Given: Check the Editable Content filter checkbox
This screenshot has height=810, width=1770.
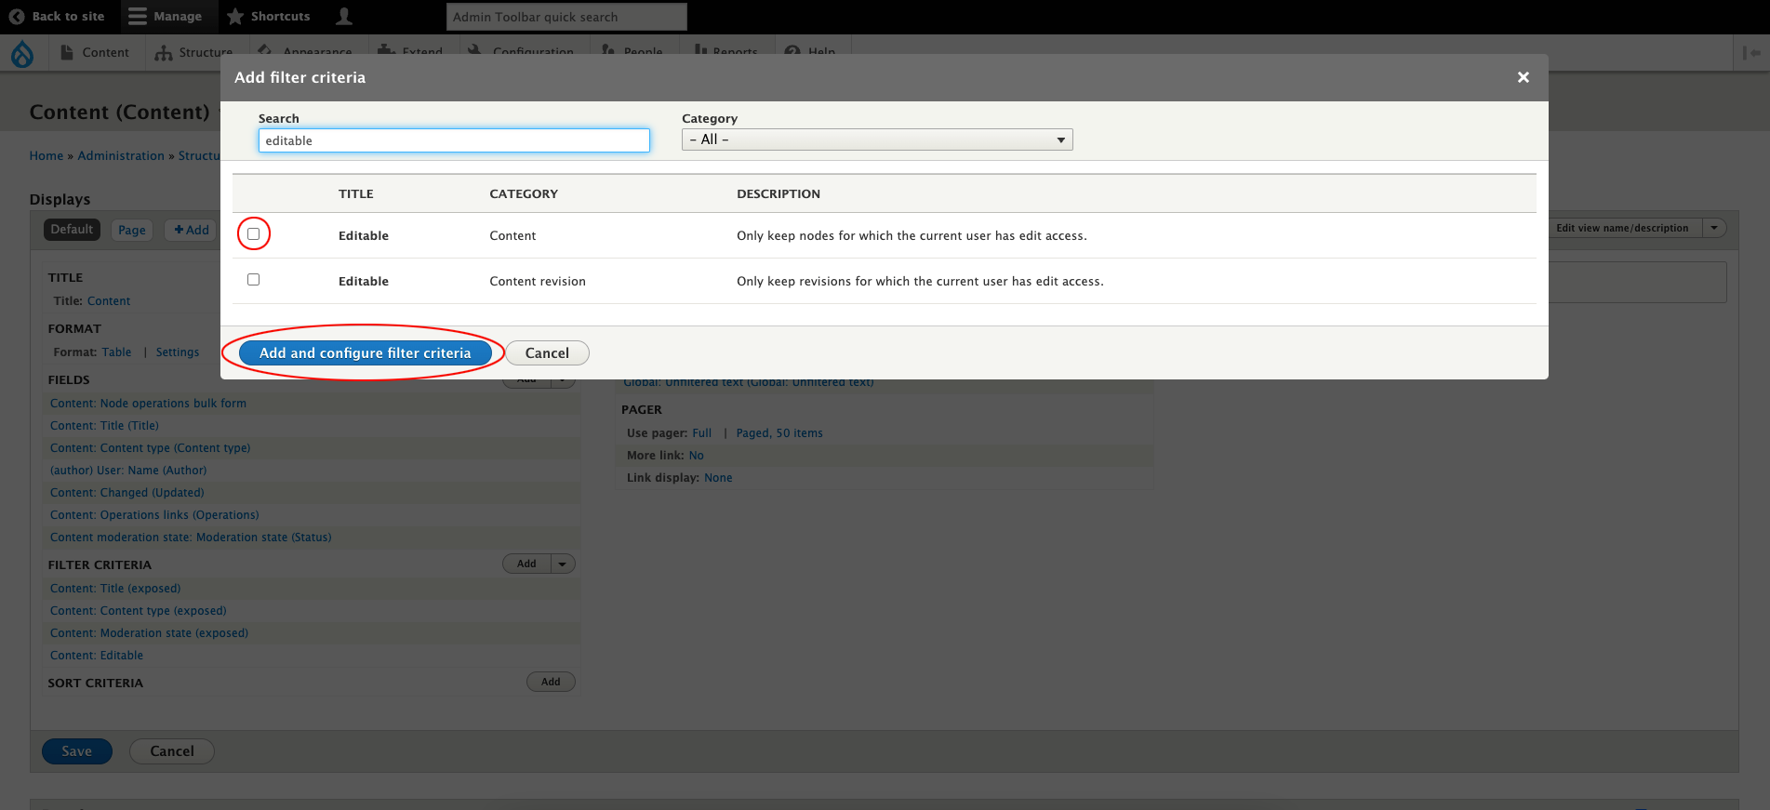Looking at the screenshot, I should (x=253, y=234).
